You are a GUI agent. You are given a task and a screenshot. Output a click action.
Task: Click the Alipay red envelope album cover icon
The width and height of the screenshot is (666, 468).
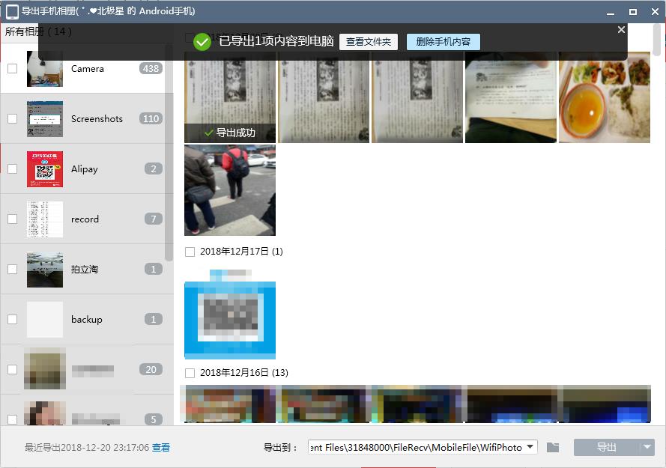pos(44,168)
